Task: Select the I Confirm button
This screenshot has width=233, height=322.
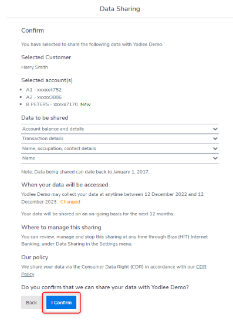Action: click(x=61, y=303)
